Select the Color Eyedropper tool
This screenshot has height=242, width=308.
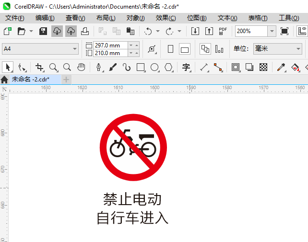281,67
